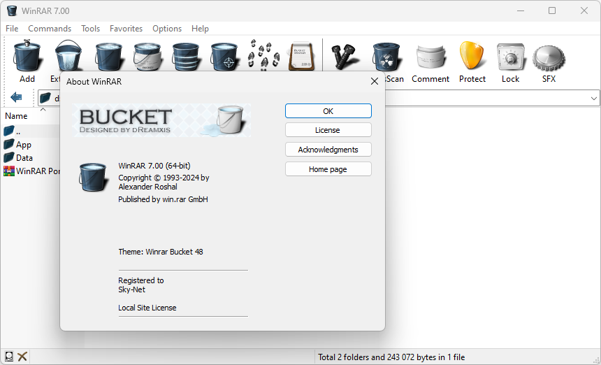The image size is (601, 365).
Task: Open the Wizard footprints icon
Action: click(x=263, y=56)
